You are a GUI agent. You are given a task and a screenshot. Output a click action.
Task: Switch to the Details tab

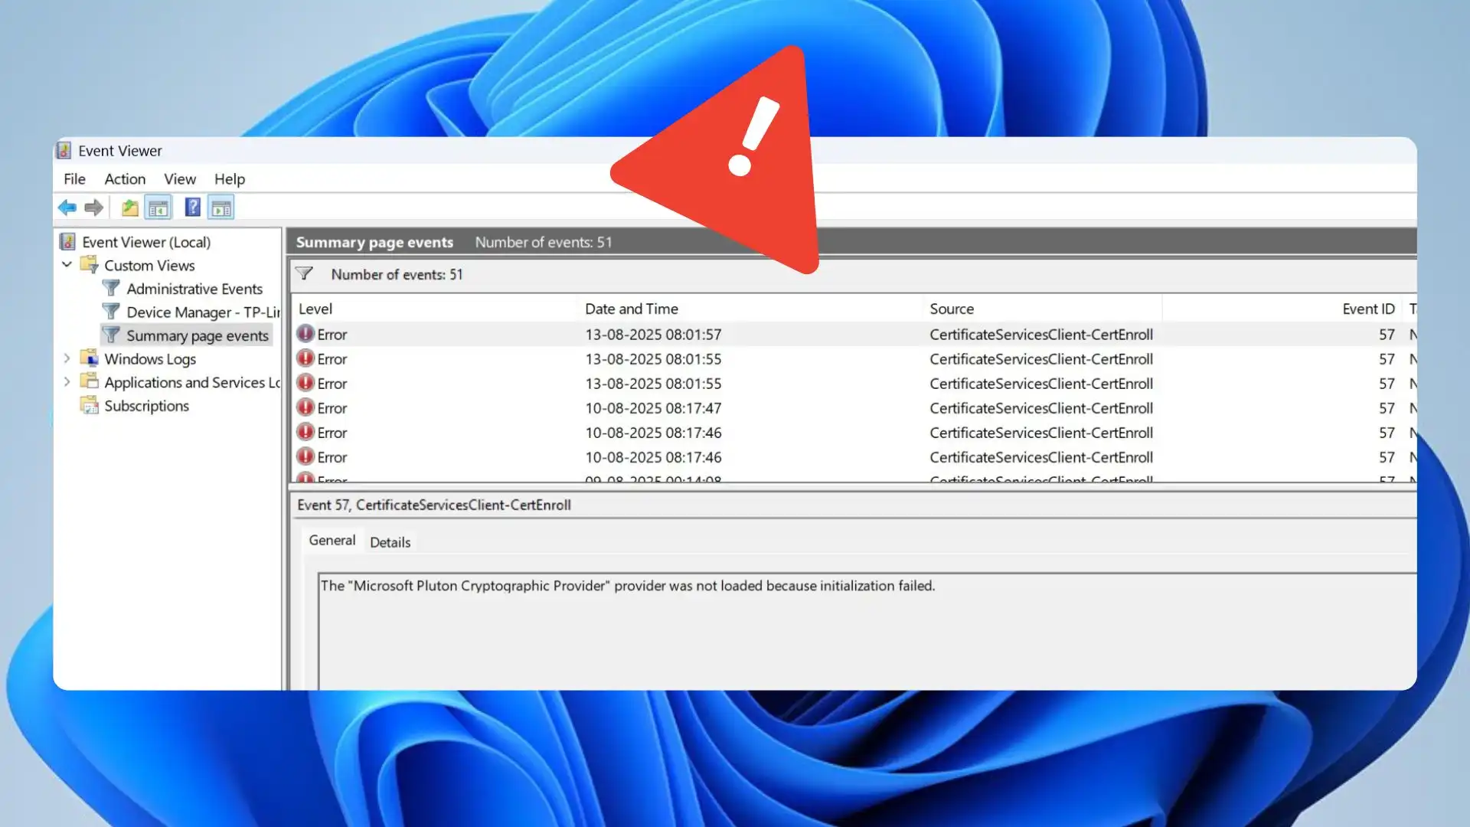390,542
